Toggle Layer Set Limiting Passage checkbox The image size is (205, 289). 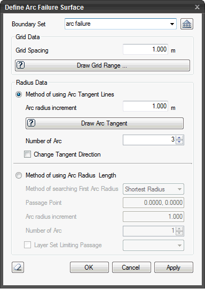pyautogui.click(x=28, y=245)
